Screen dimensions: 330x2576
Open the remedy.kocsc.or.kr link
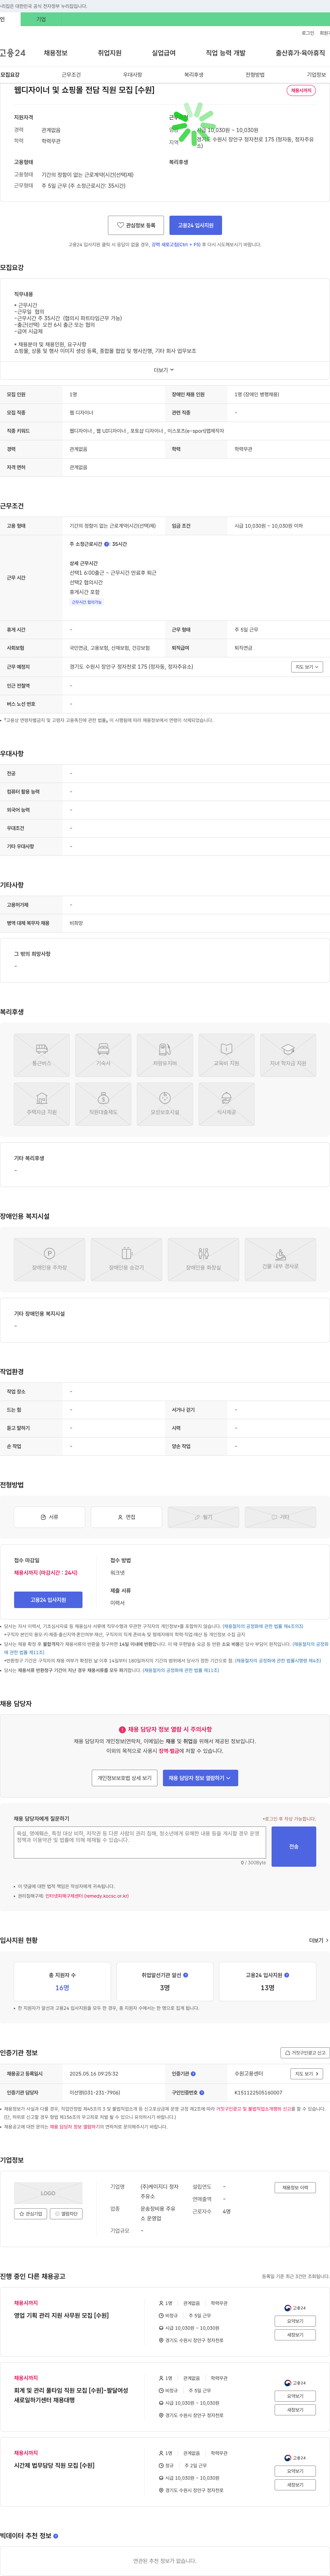pyautogui.click(x=87, y=1896)
